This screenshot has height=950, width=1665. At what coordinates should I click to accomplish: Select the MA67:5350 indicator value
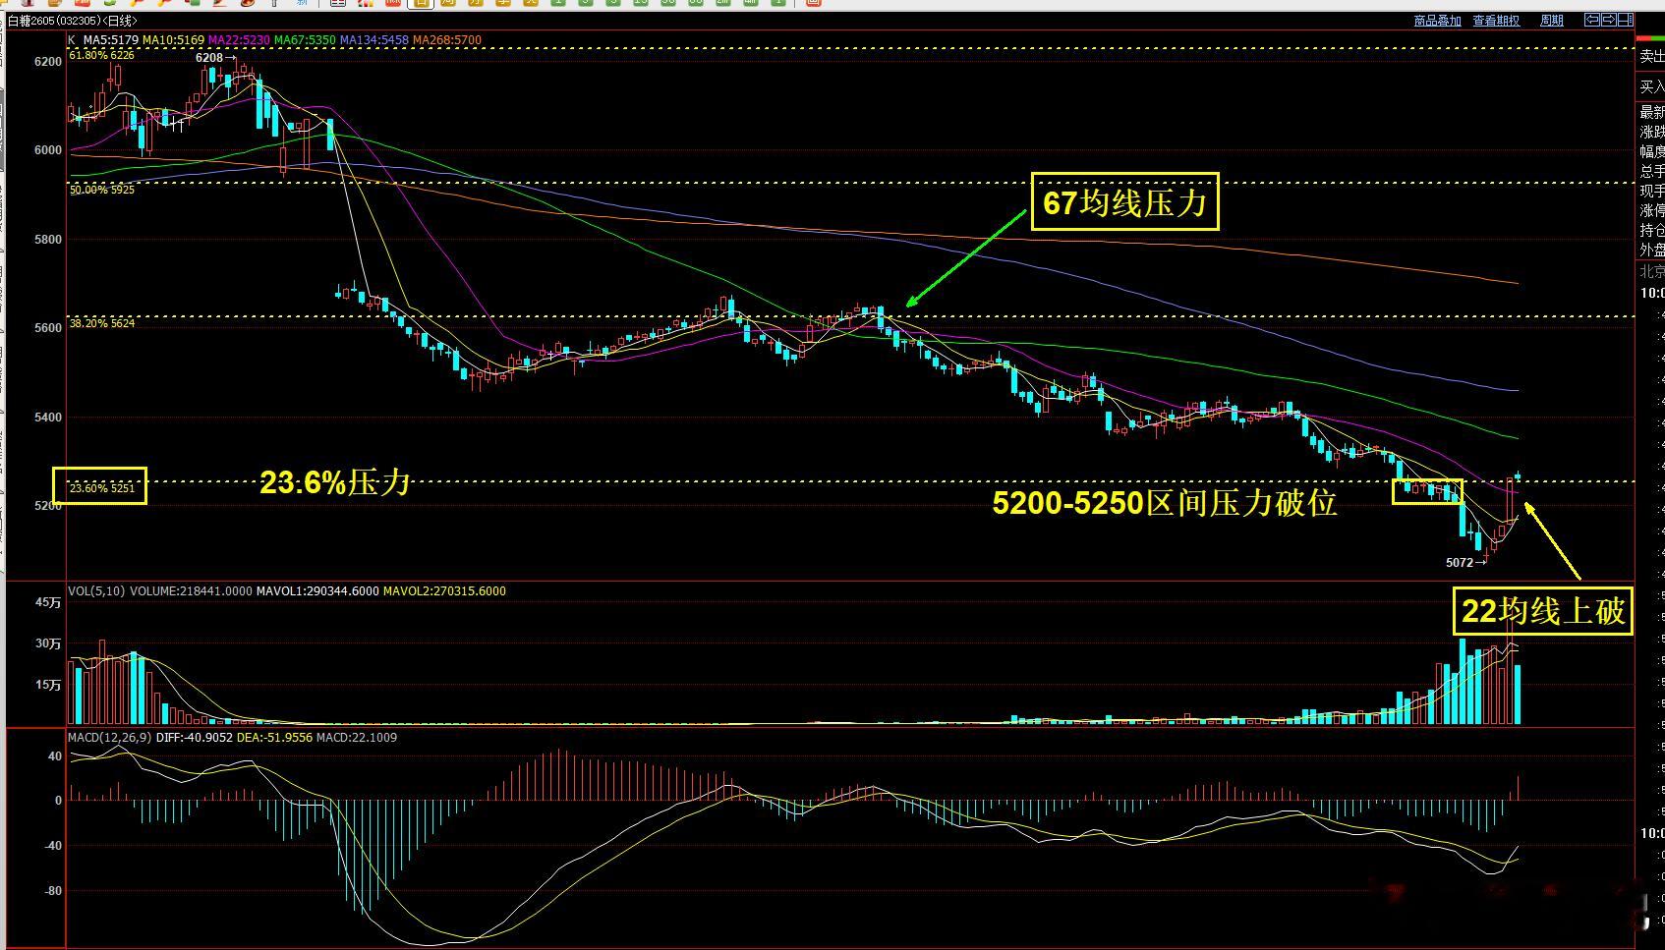point(305,40)
